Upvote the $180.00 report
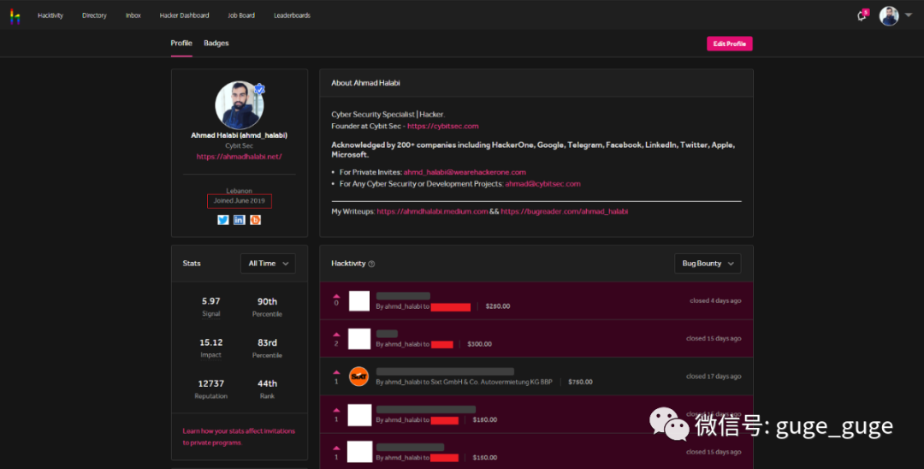The height and width of the screenshot is (469, 924). click(336, 410)
